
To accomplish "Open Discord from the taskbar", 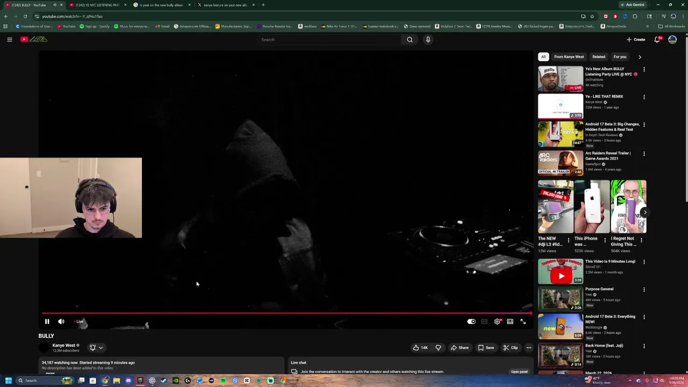I will pyautogui.click(x=128, y=381).
